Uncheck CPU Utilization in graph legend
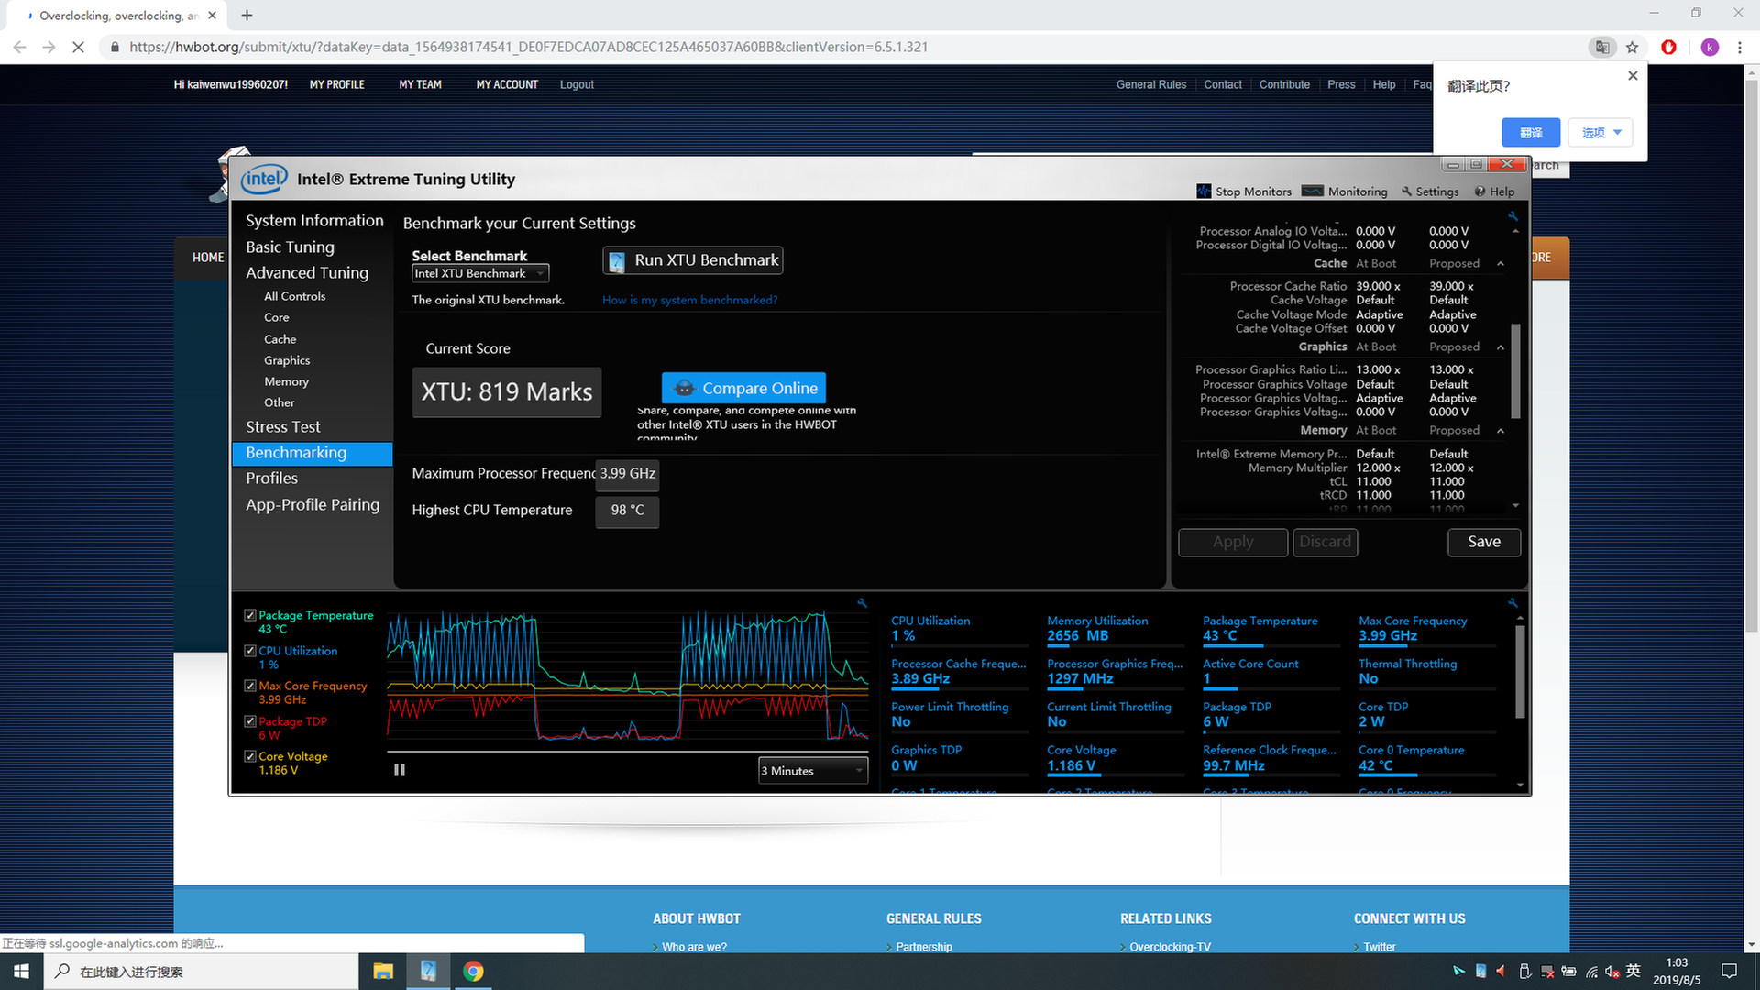The image size is (1760, 990). [250, 651]
